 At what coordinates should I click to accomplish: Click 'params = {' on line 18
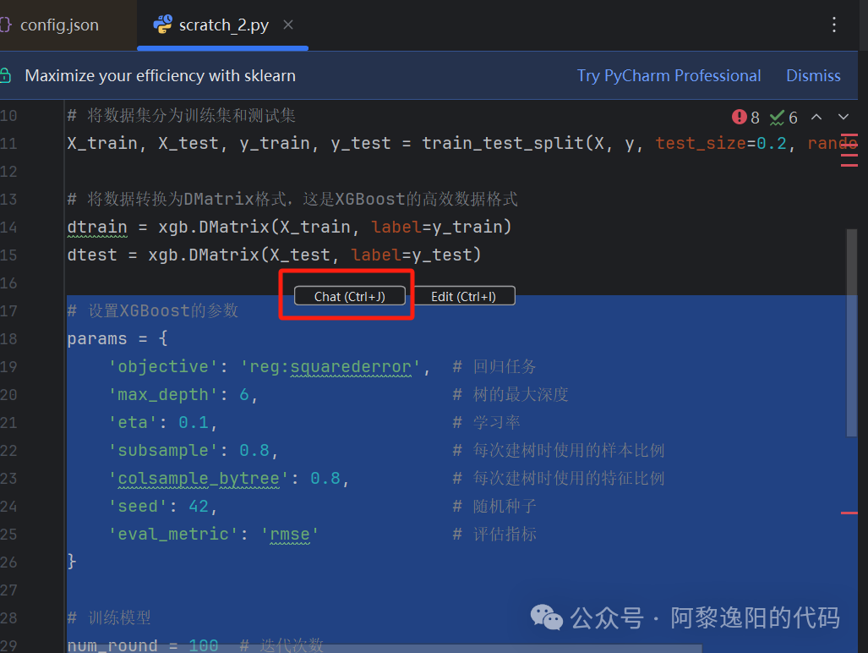[x=117, y=339]
